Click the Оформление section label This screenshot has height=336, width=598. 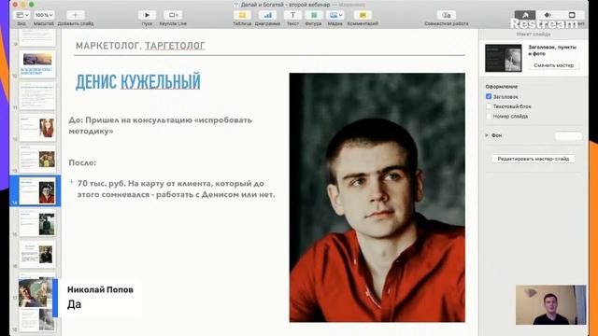coord(502,87)
